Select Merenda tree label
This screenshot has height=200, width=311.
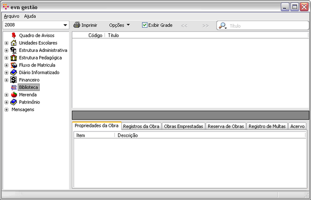(x=28, y=95)
